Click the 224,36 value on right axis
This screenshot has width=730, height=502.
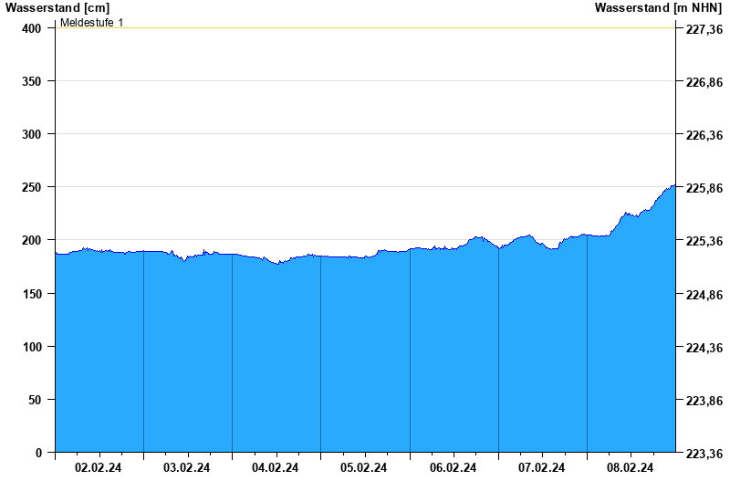(x=704, y=348)
